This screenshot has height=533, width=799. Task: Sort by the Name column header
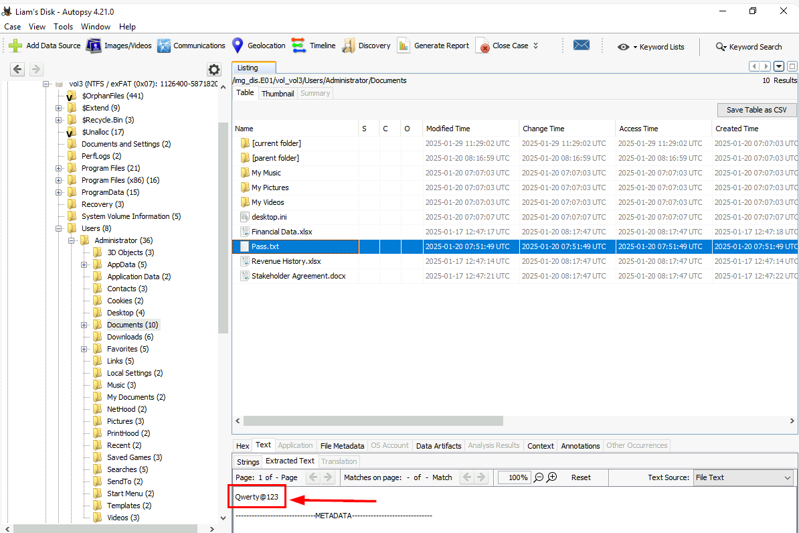pos(296,129)
